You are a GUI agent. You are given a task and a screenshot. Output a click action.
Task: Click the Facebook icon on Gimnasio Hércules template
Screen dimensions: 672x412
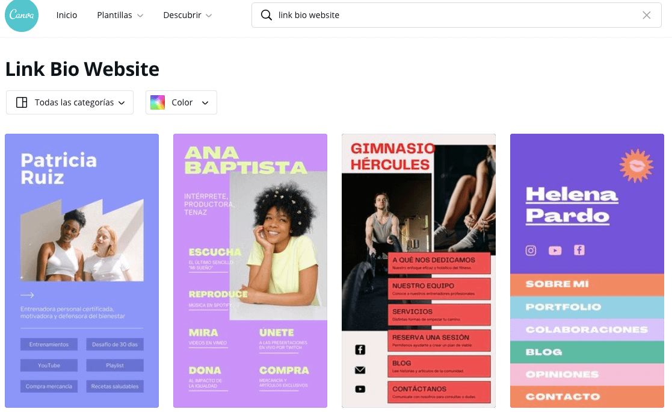[x=360, y=349]
